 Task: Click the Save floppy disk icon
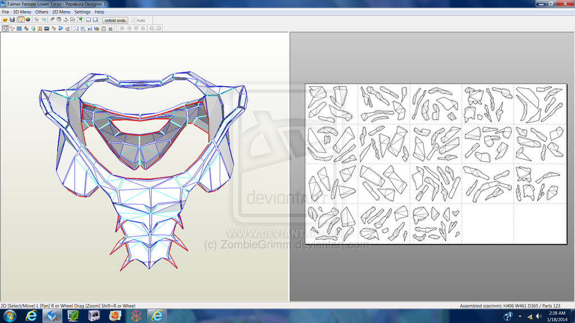pos(12,20)
